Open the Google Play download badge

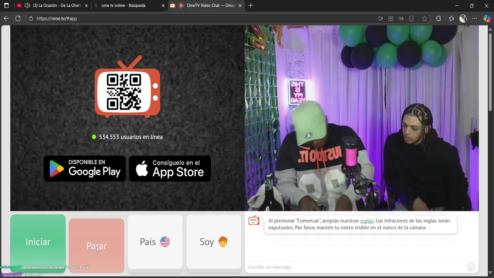[85, 168]
